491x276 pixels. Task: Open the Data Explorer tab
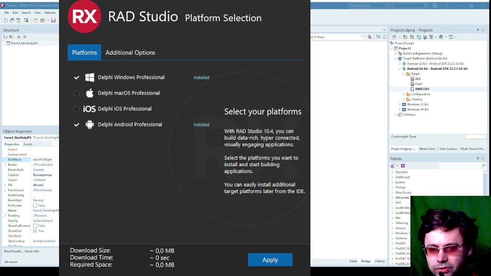click(448, 149)
